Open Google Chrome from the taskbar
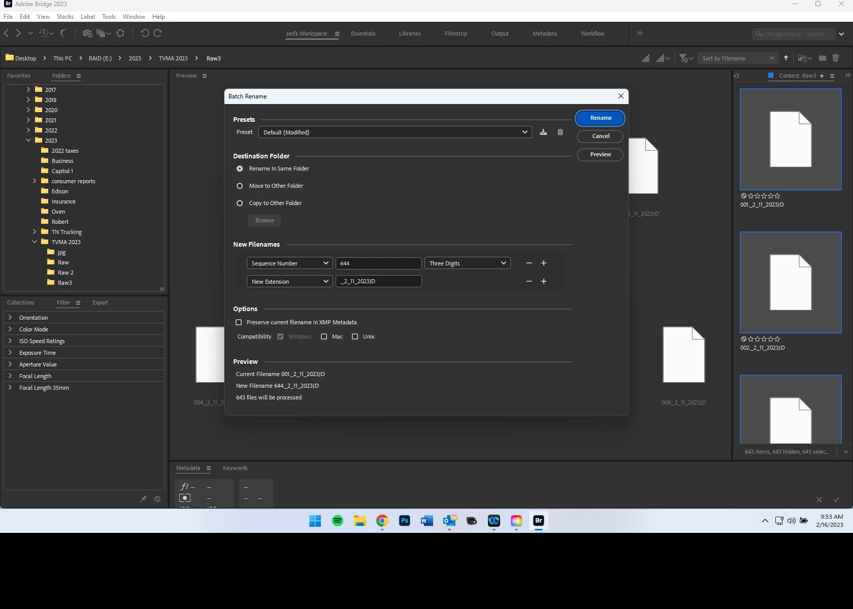Viewport: 853px width, 609px height. 382,521
